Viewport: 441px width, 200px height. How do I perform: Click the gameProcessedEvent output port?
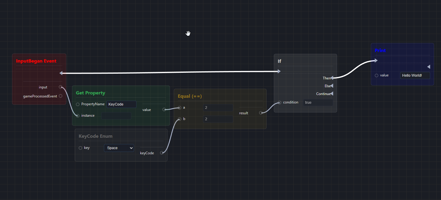tap(61, 96)
